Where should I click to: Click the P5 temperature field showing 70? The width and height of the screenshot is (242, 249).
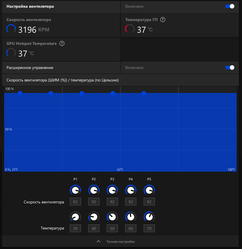click(x=149, y=228)
